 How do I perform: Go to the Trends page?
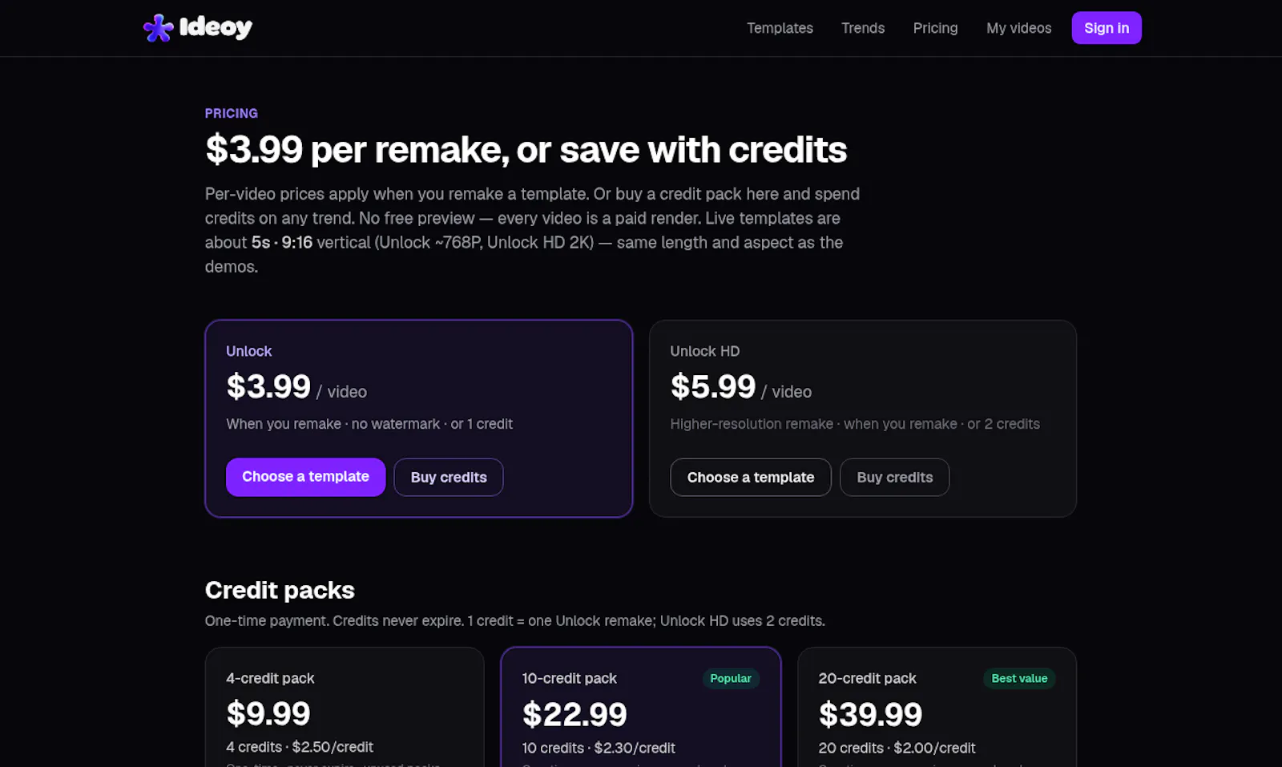[x=863, y=28]
